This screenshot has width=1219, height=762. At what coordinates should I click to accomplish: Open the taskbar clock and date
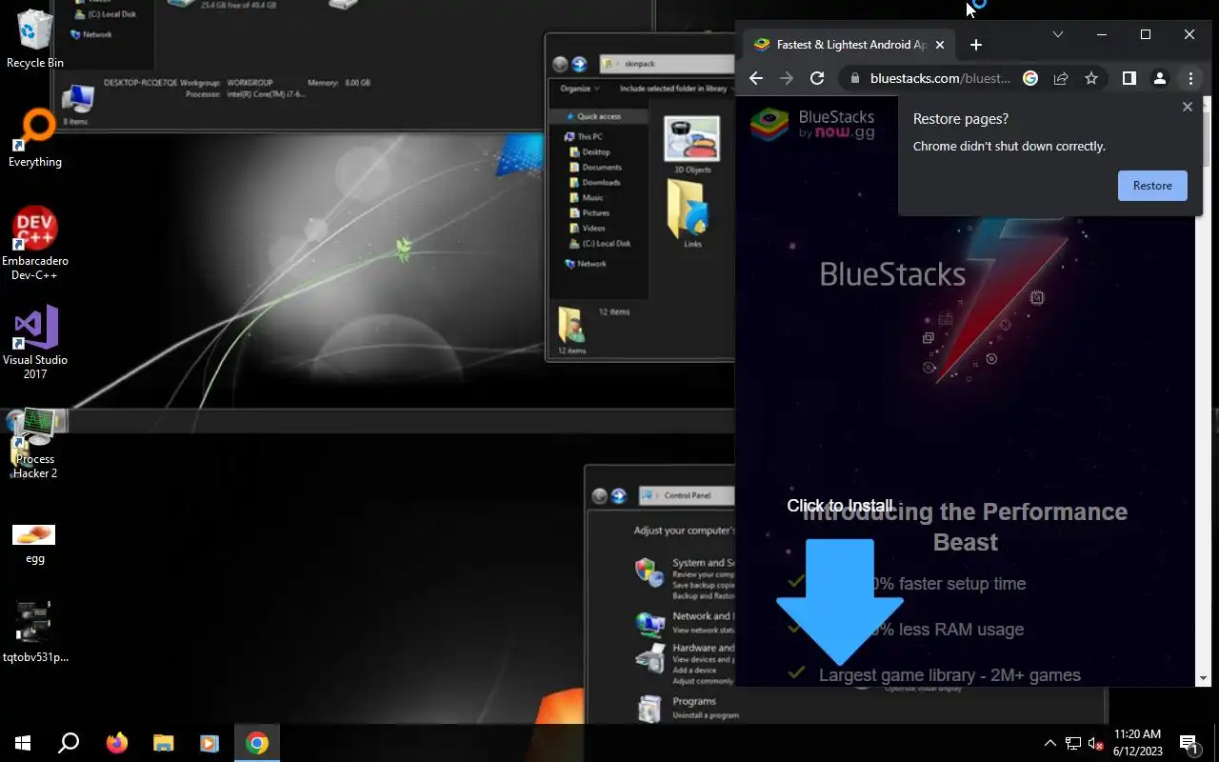[1137, 743]
